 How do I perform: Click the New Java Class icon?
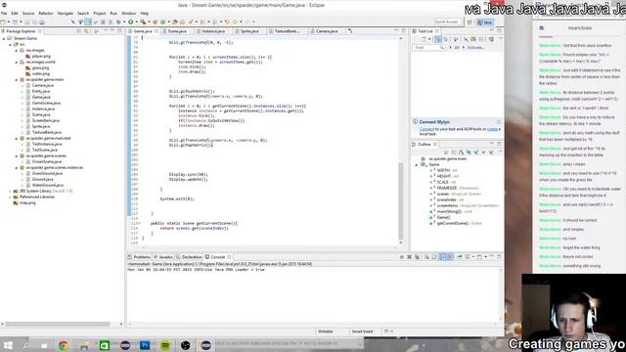[163, 22]
